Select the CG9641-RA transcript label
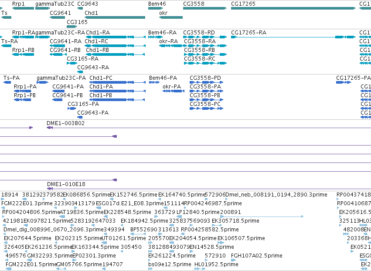Screen dimensions: 371x271 (65, 41)
